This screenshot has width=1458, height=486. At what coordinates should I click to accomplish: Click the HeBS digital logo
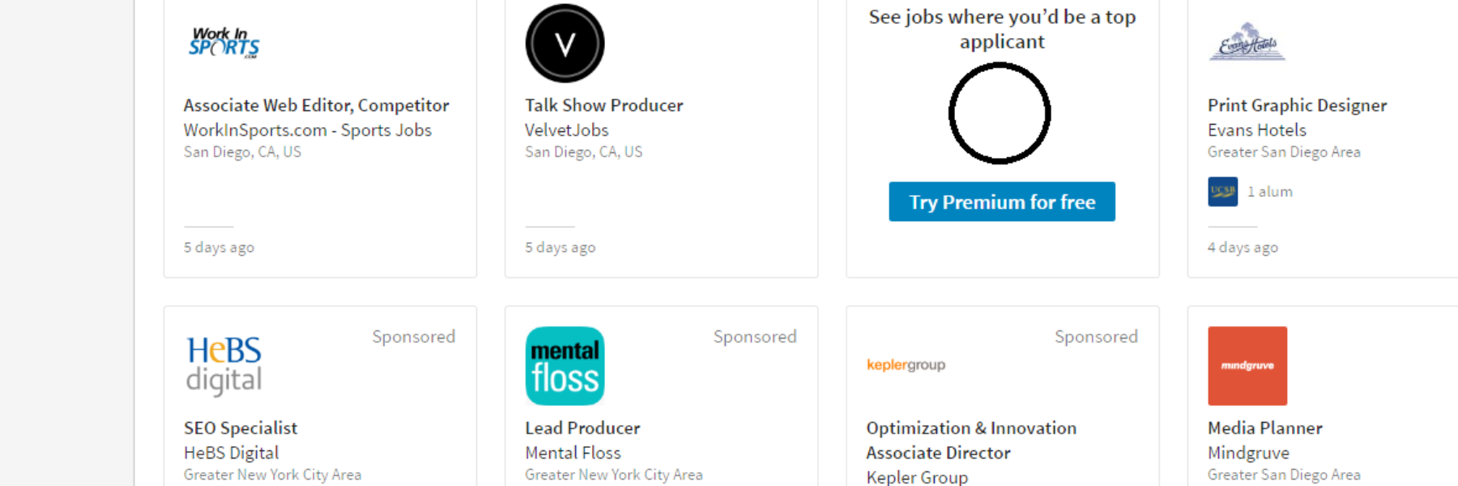pos(224,365)
